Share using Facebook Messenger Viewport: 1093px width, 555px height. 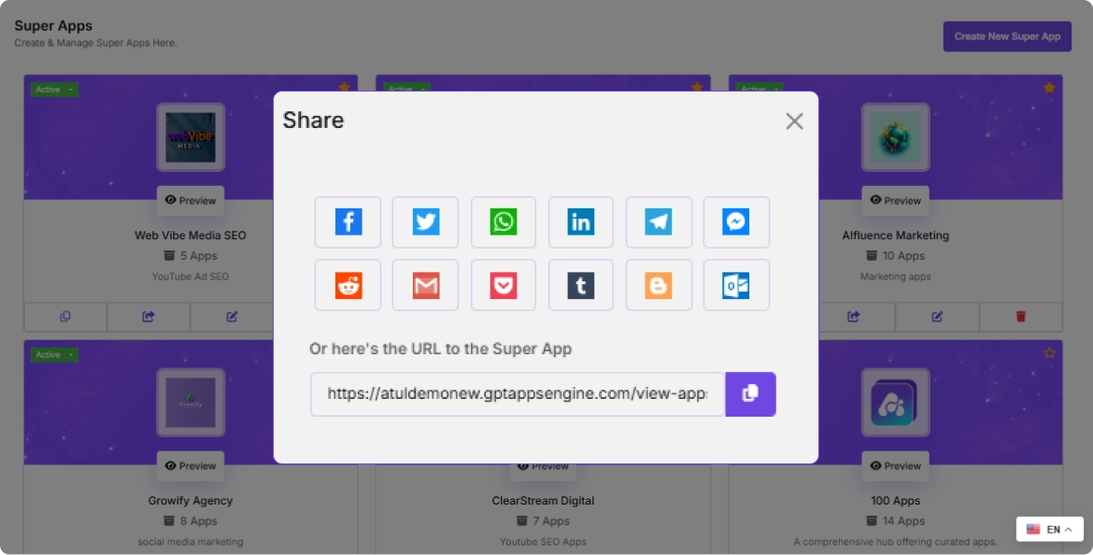(x=736, y=222)
